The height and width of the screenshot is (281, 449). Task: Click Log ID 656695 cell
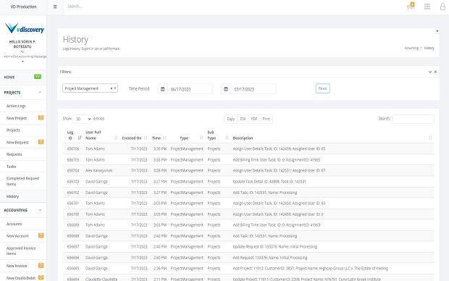(73, 269)
